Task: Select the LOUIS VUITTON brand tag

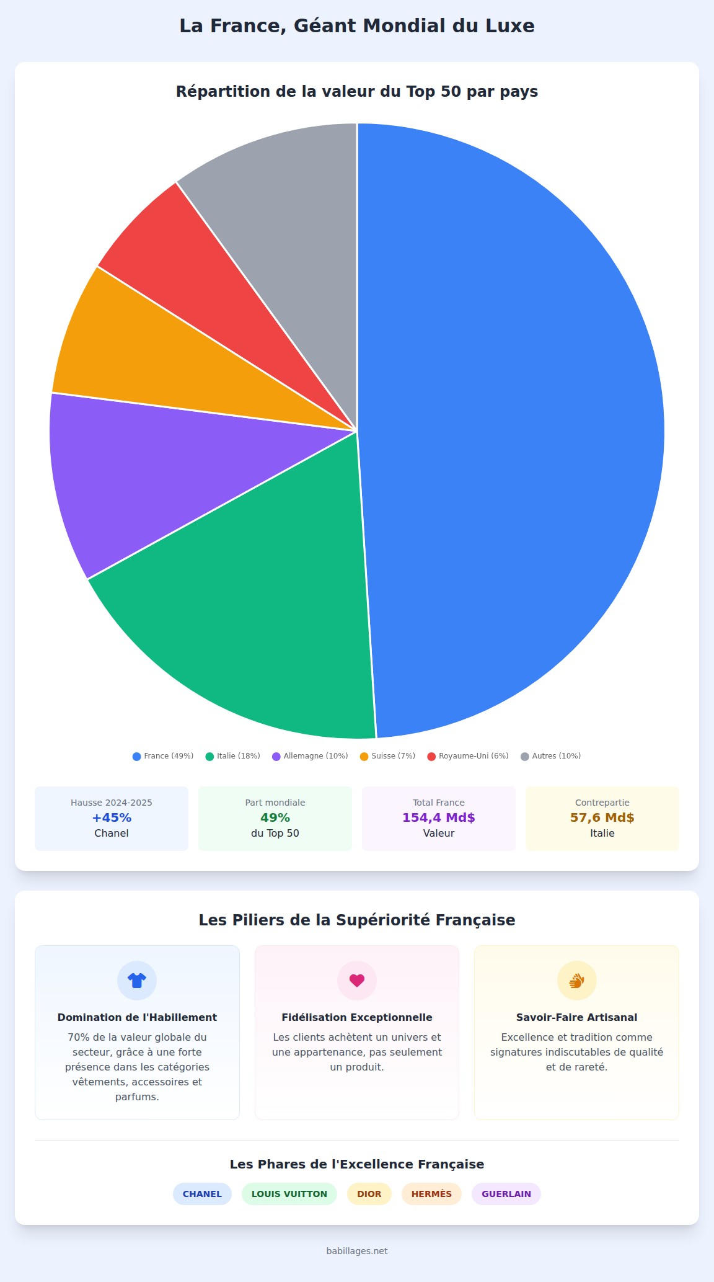Action: pyautogui.click(x=289, y=1194)
